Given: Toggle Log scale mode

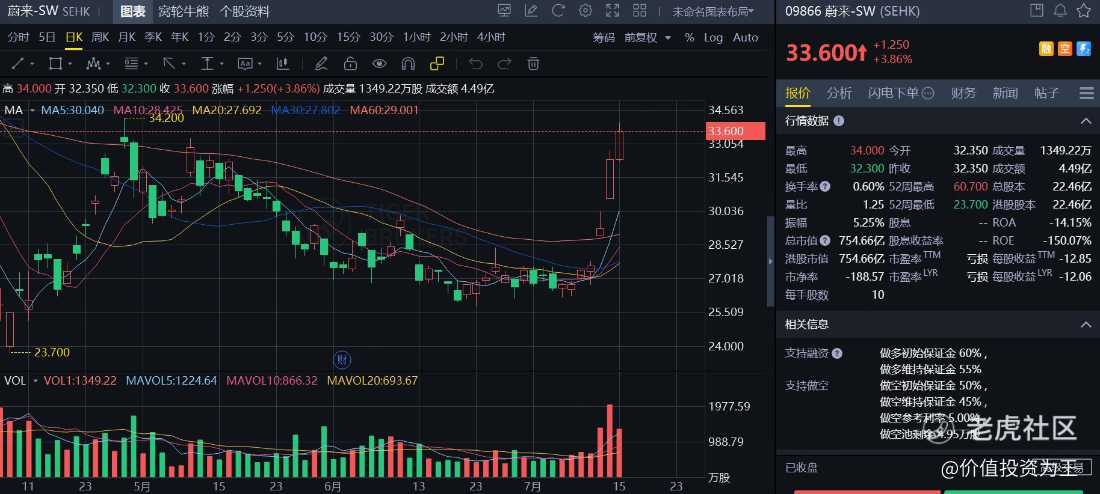Looking at the screenshot, I should (713, 37).
